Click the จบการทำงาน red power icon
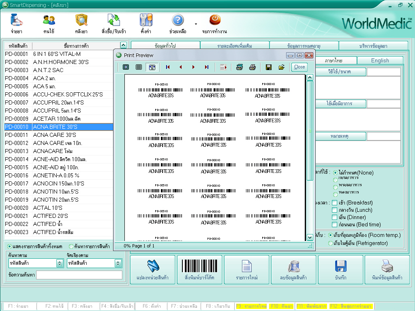 (215, 23)
